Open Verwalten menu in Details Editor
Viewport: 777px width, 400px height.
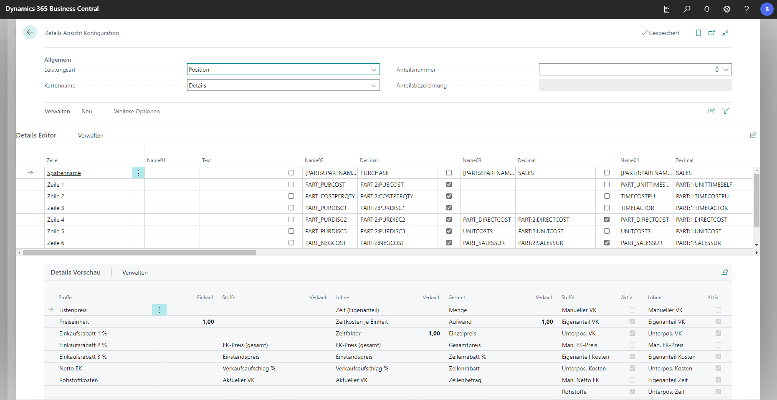click(91, 135)
